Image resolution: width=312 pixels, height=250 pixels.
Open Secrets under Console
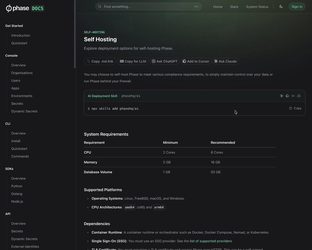coord(17,104)
